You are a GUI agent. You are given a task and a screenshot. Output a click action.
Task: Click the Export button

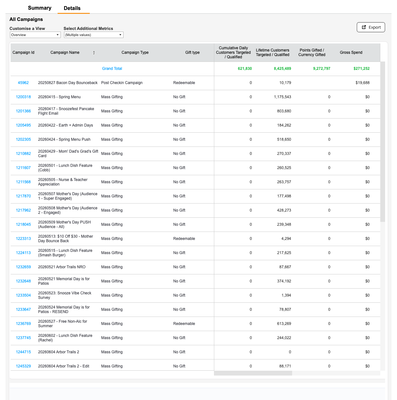pos(371,27)
